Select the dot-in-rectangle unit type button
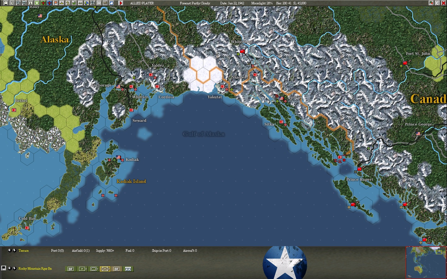The width and height of the screenshot is (447, 279). pos(82,269)
